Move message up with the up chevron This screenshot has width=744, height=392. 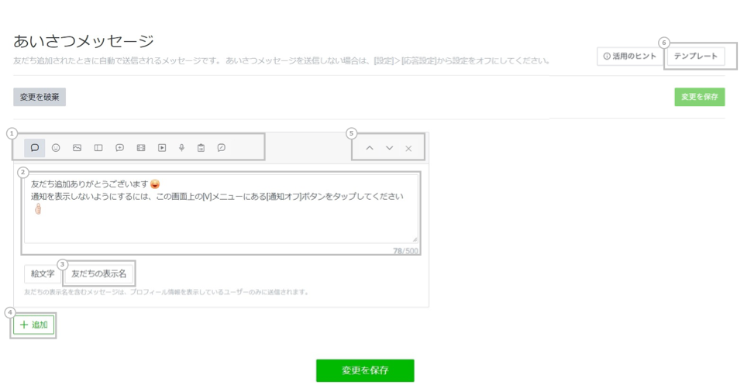tap(370, 148)
